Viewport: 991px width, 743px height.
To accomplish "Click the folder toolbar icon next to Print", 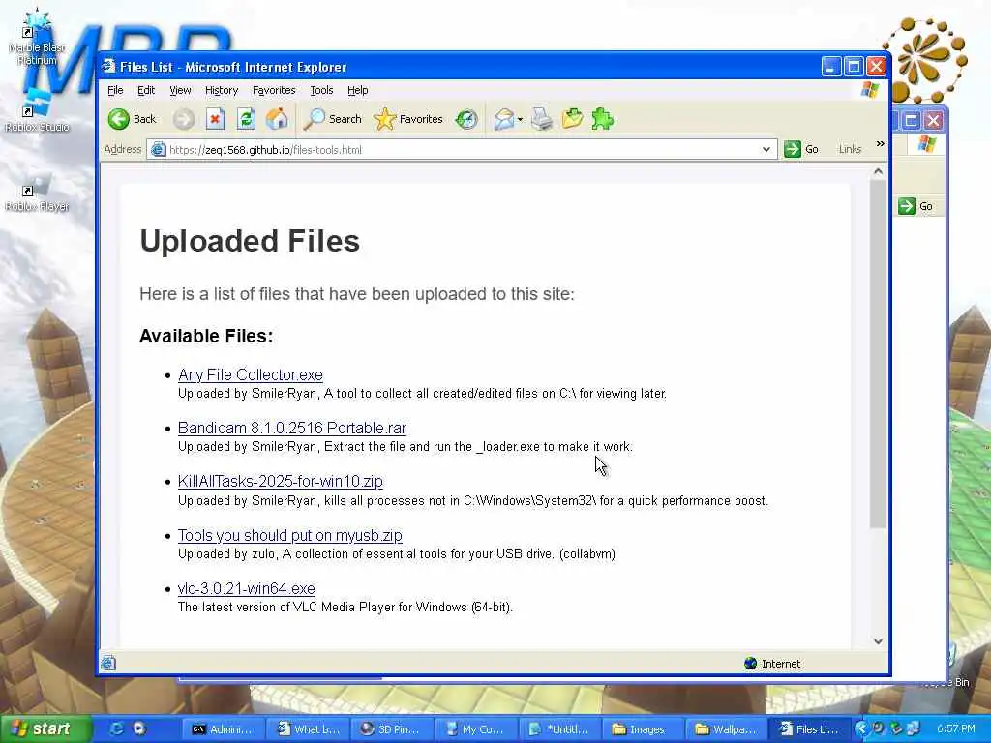I will click(x=572, y=119).
